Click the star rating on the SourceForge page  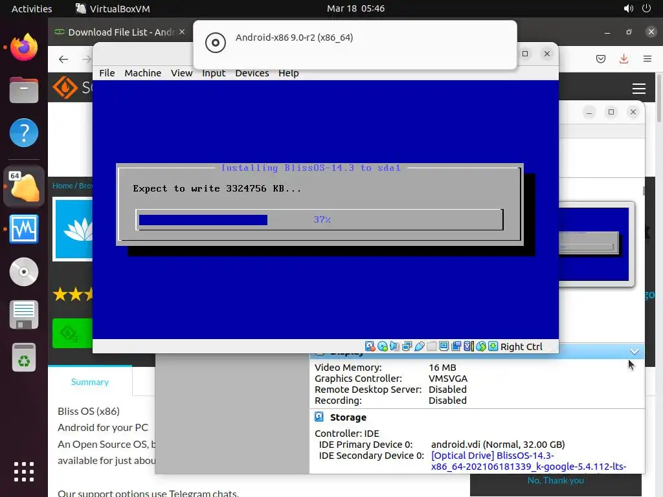[x=73, y=294]
